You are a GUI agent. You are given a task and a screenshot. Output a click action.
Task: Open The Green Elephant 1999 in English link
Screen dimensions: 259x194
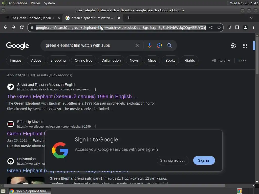(x=72, y=96)
